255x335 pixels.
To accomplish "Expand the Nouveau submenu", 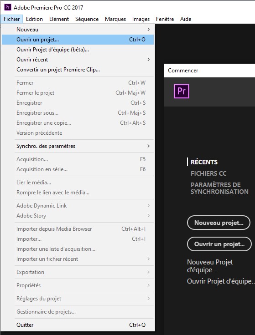I will [78, 30].
